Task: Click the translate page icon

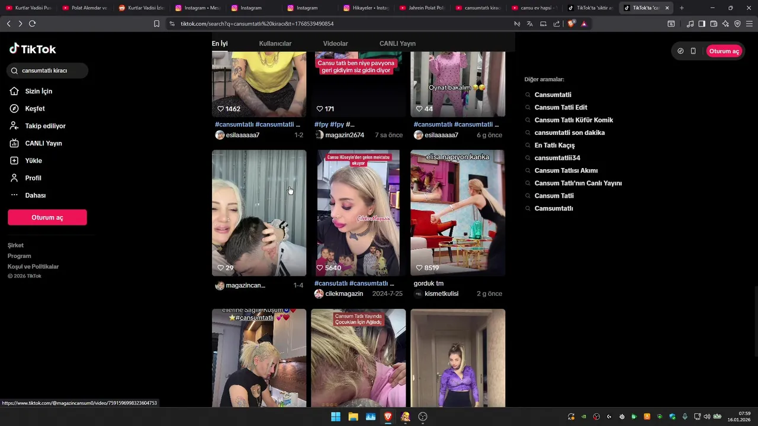Action: pyautogui.click(x=530, y=24)
